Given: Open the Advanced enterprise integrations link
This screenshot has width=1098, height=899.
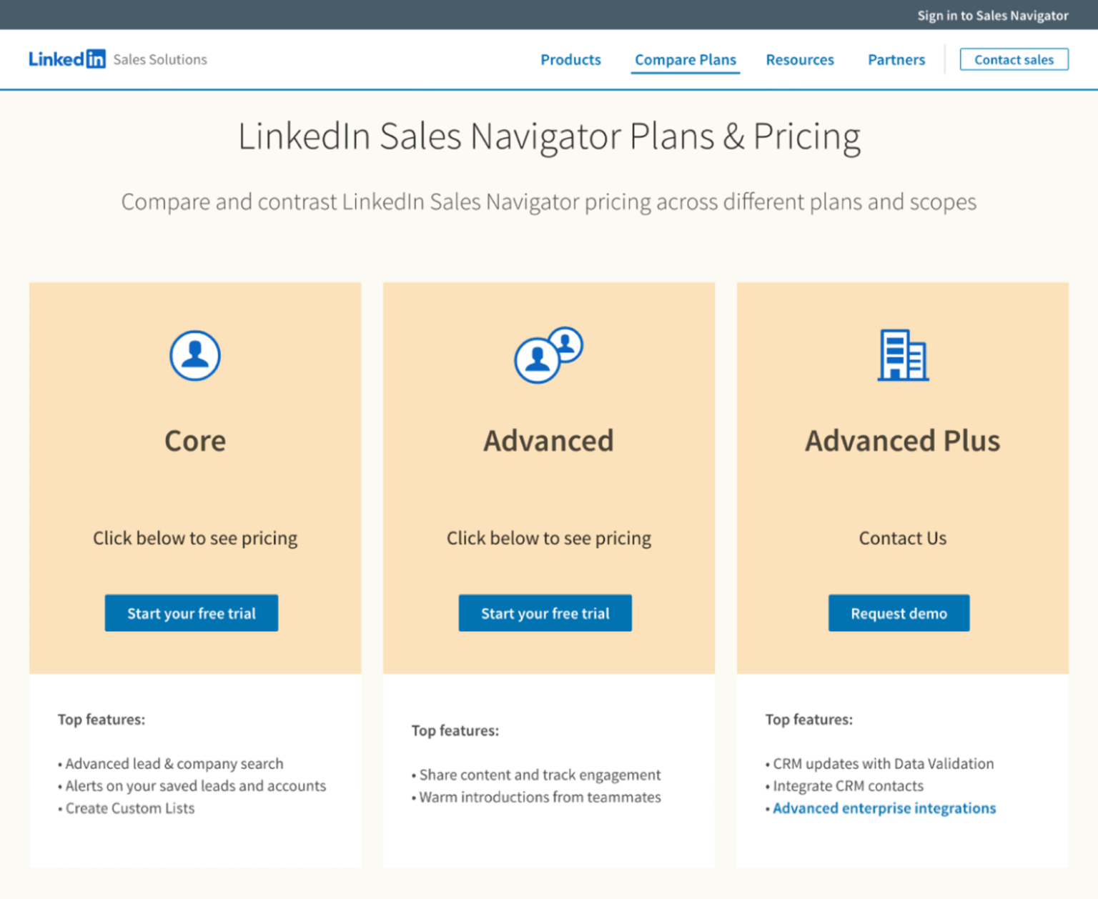Looking at the screenshot, I should (x=884, y=808).
